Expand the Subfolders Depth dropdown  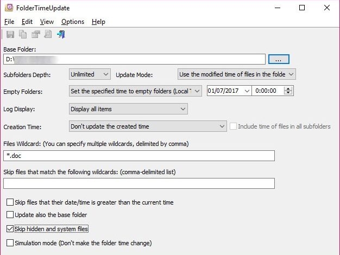90,74
